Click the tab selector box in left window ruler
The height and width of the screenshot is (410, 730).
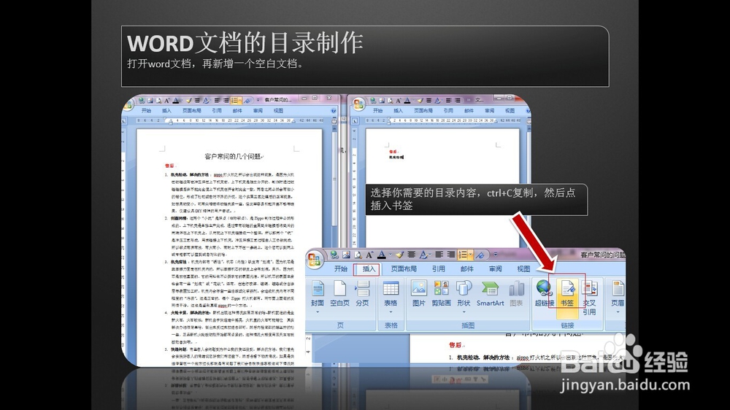(x=124, y=121)
